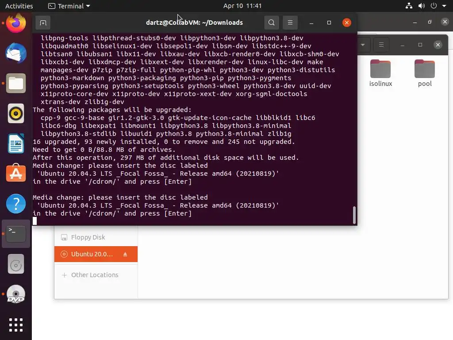Click the 'Need to get 0 B/88.8 MB' line
The height and width of the screenshot is (340, 453).
pos(104,150)
